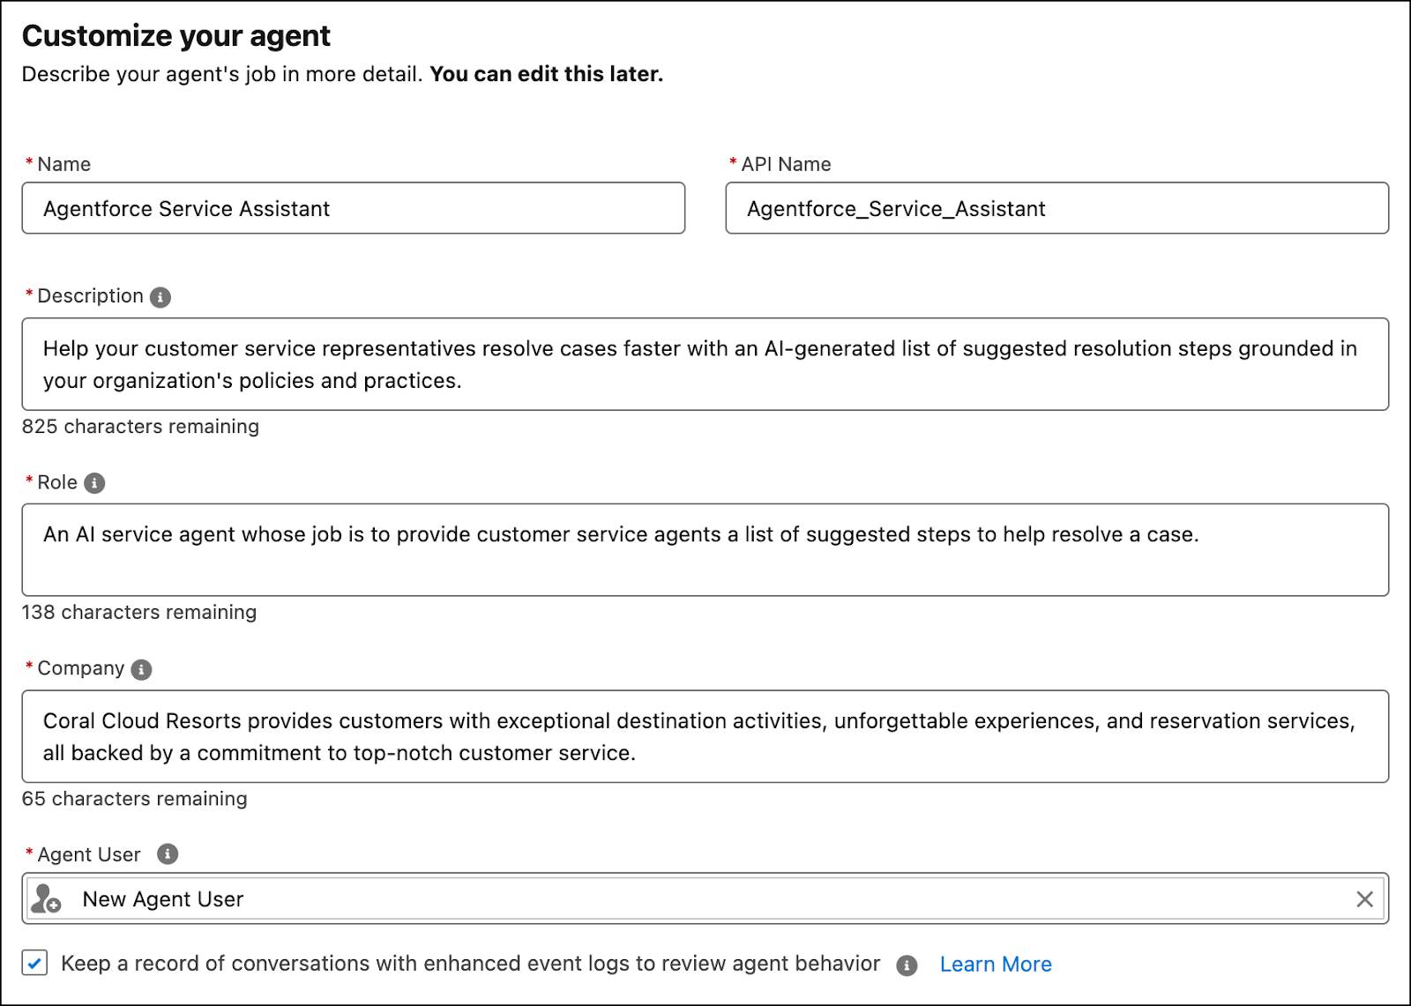The image size is (1411, 1006).
Task: Click the Company field info icon
Action: click(x=142, y=668)
